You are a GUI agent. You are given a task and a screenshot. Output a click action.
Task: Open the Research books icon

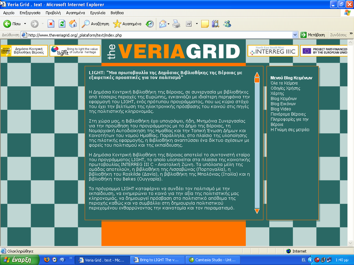tap(215, 24)
